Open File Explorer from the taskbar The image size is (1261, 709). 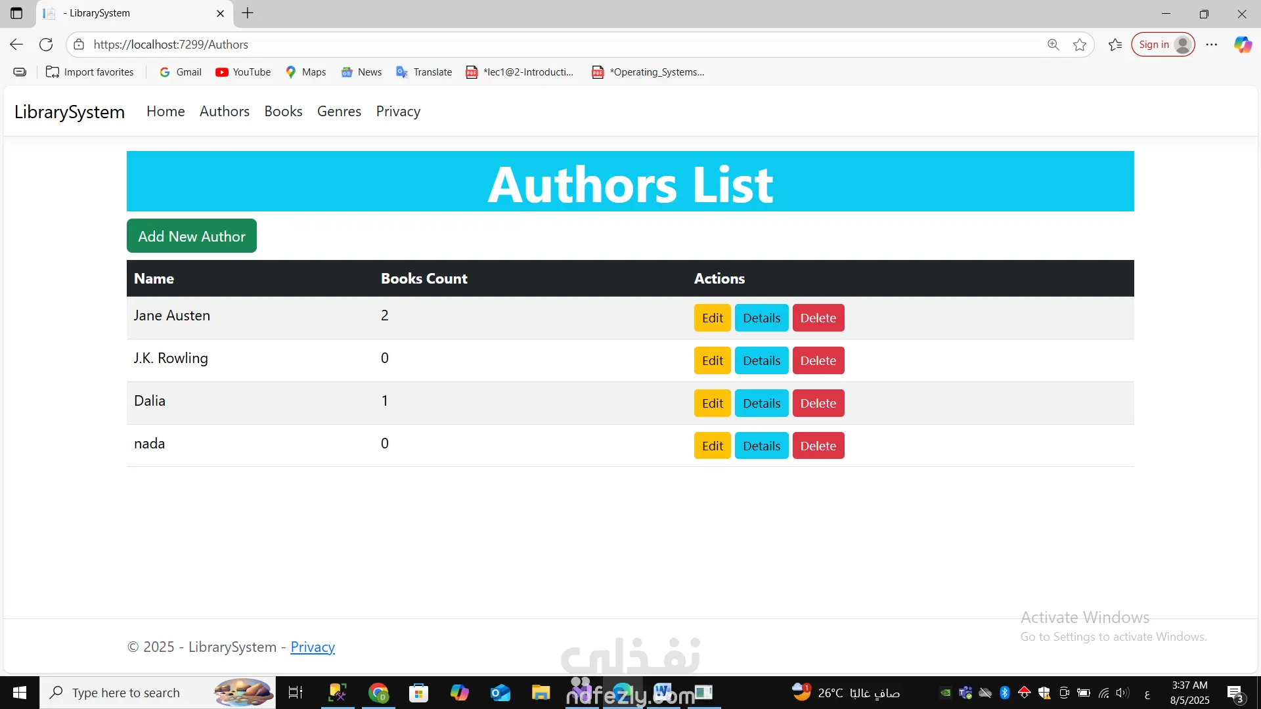(541, 693)
